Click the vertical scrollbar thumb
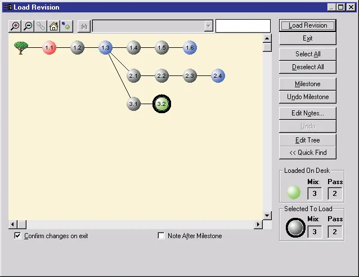The height and width of the screenshot is (277, 359). click(x=267, y=47)
